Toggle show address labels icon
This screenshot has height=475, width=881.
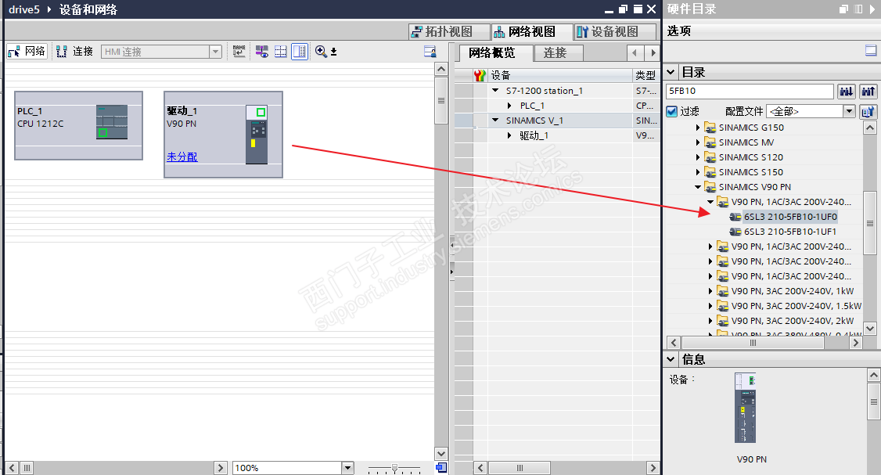(262, 51)
